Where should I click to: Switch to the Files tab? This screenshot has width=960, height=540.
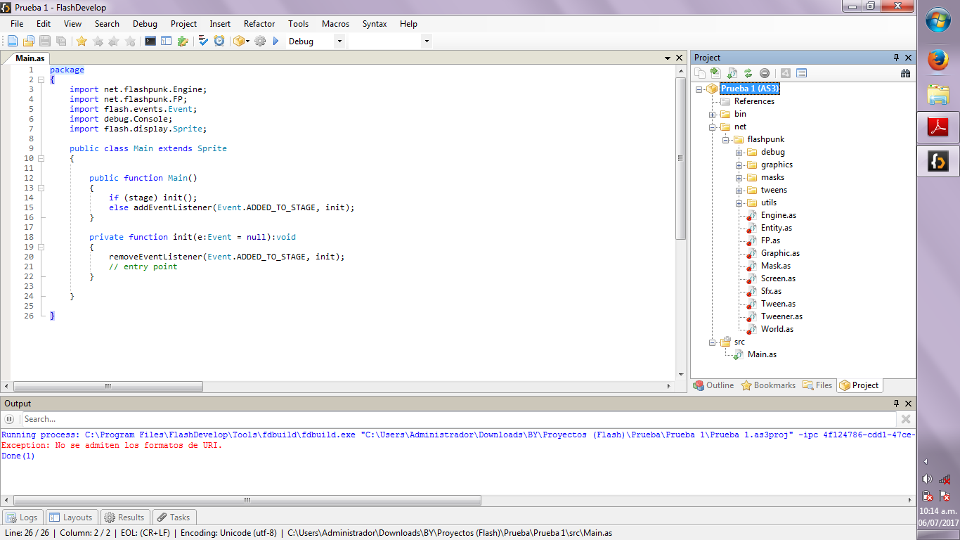pos(817,385)
